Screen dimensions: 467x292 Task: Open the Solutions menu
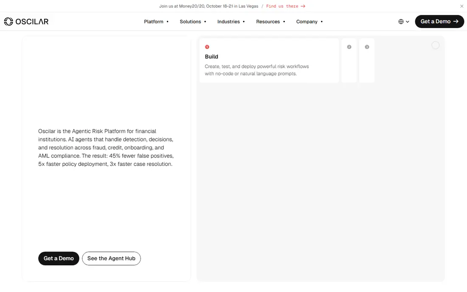click(193, 21)
